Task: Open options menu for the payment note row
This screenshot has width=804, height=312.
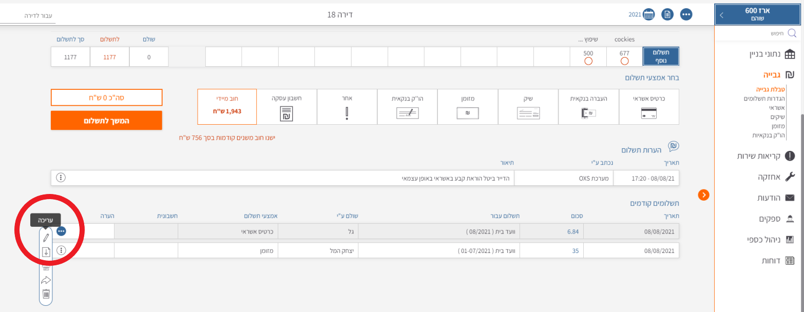Action: coord(61,178)
